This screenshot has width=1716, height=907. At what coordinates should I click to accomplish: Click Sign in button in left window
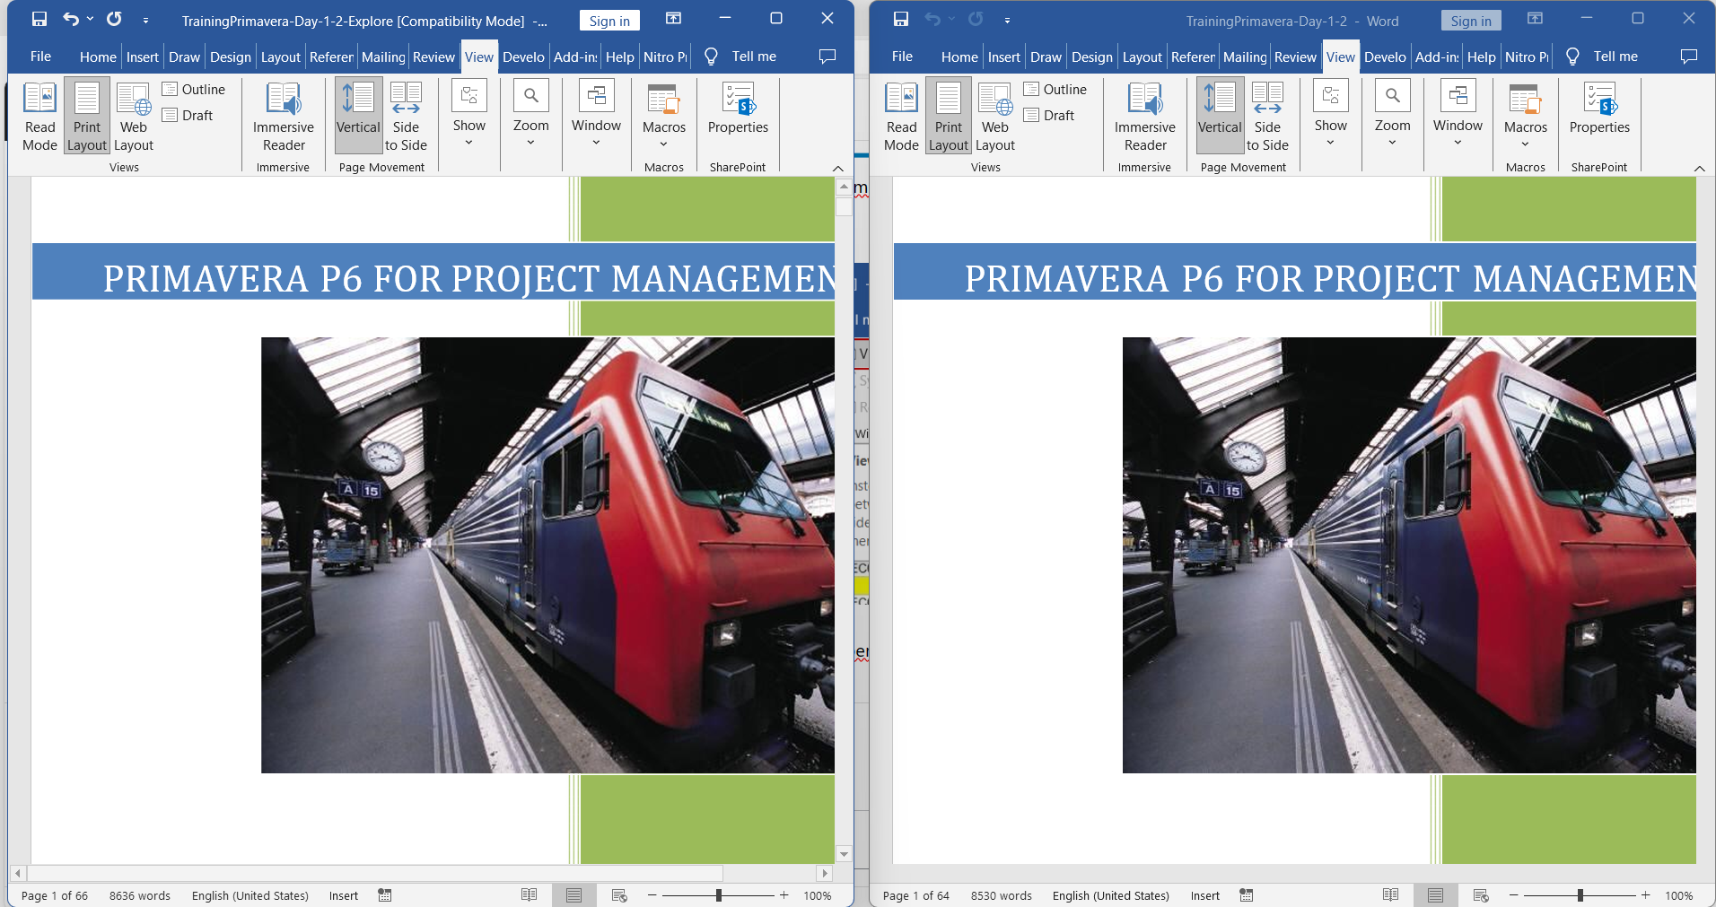[609, 21]
